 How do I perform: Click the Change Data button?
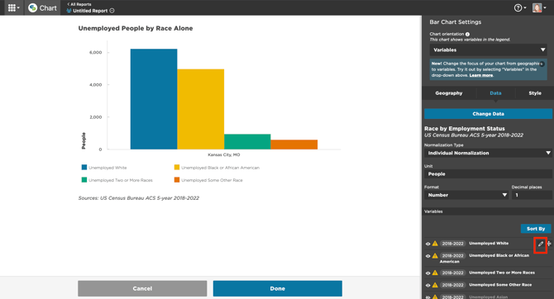point(488,114)
